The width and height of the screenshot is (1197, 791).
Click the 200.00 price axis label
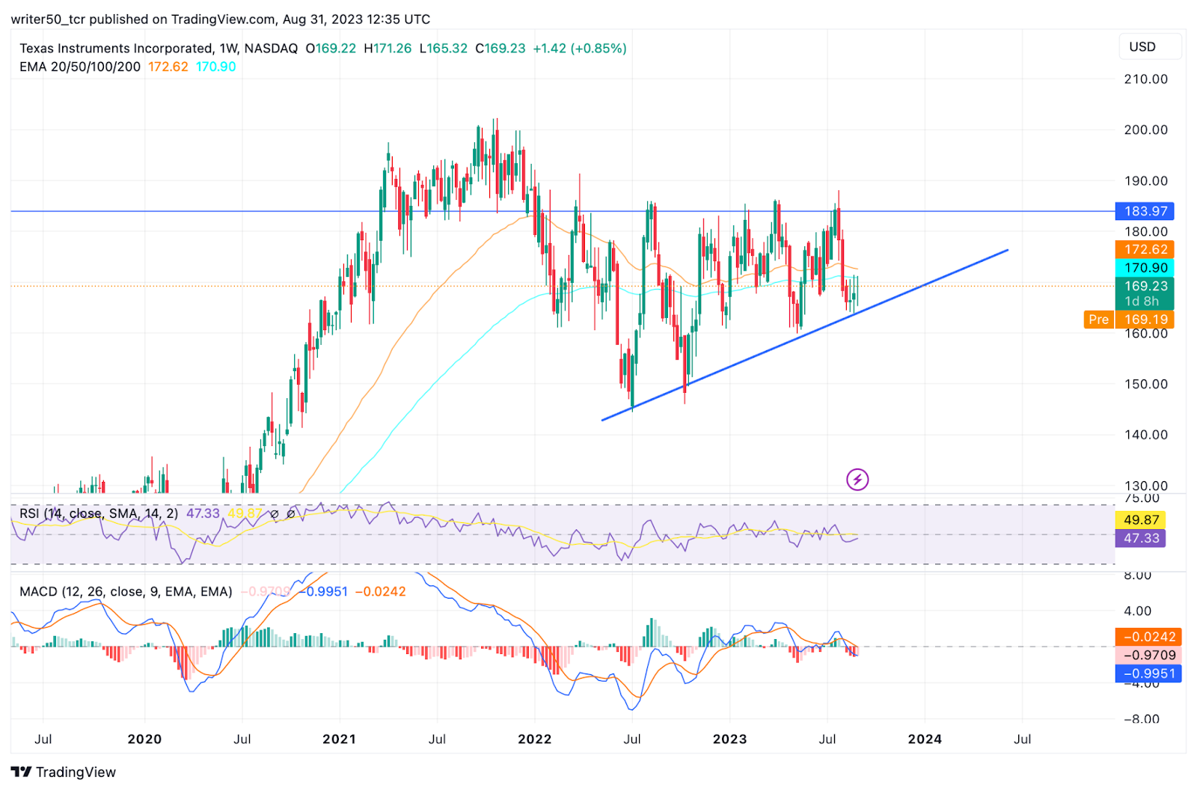click(x=1145, y=129)
